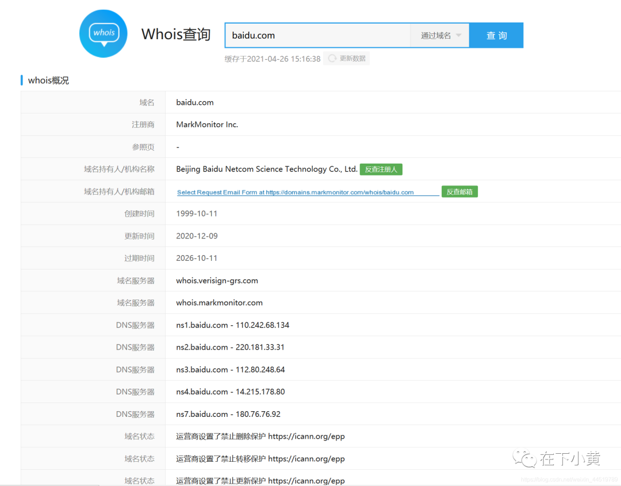This screenshot has height=486, width=621.
Task: Select the Beijing Baidu Netcom registrant name
Action: point(267,169)
